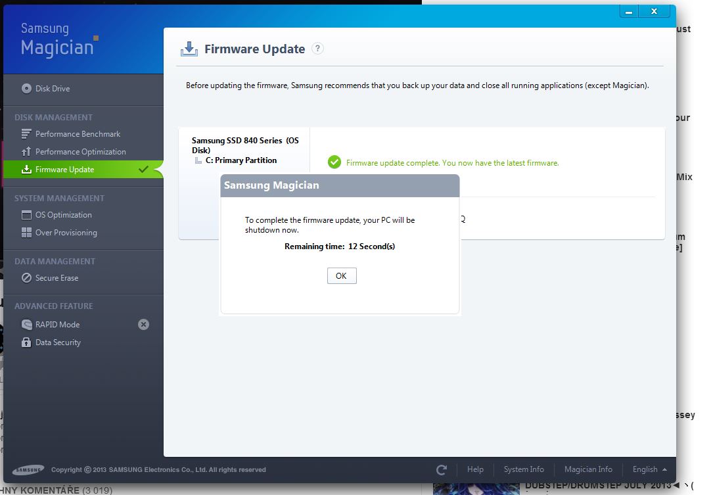
Task: Click the DATA MANAGEMENT section header
Action: 55,262
